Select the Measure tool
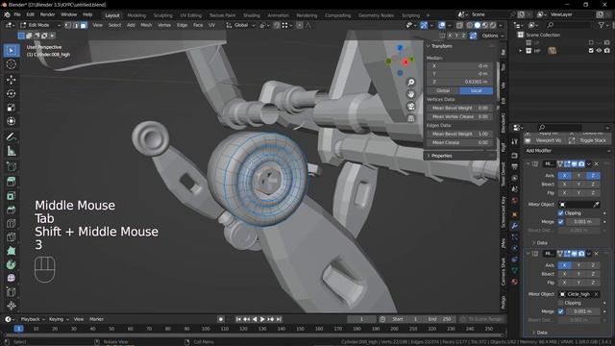The height and width of the screenshot is (346, 615). pyautogui.click(x=11, y=151)
